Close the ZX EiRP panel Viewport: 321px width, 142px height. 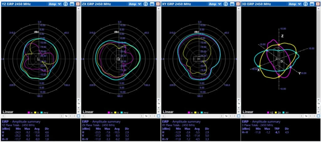158,4
